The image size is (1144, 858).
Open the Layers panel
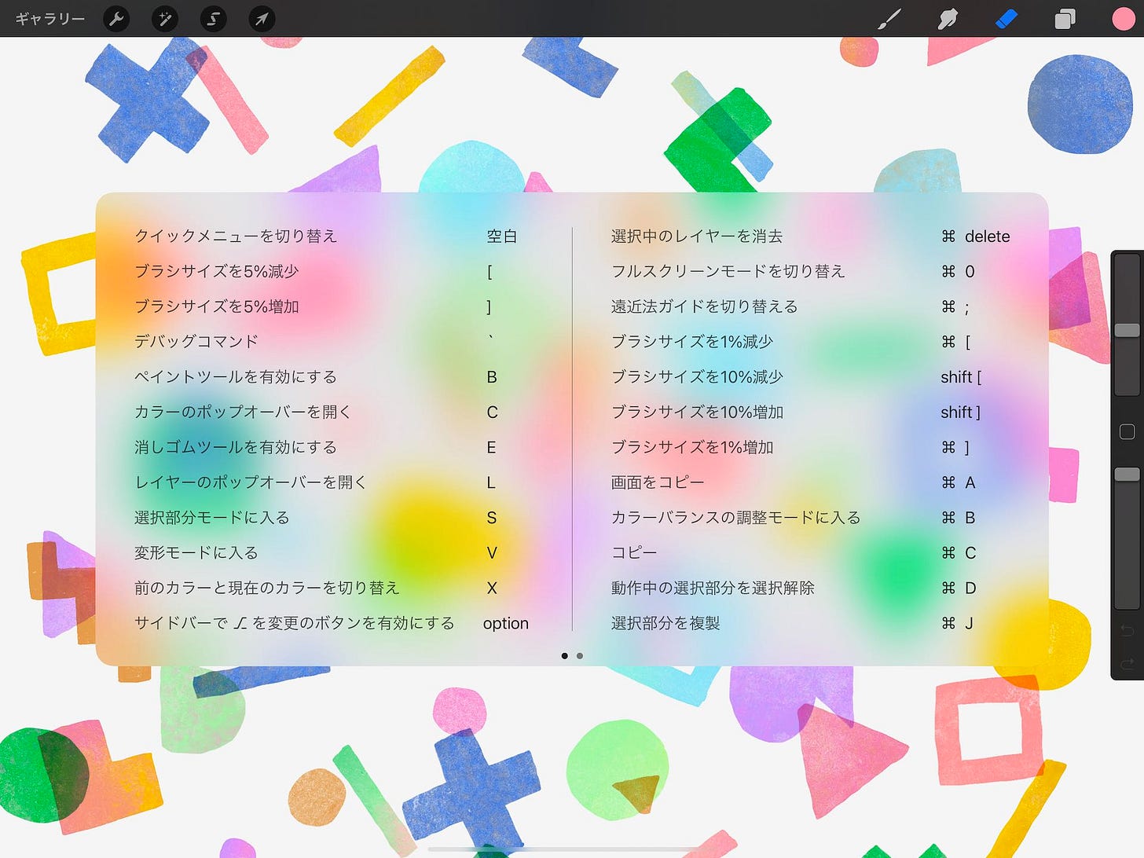[1065, 18]
